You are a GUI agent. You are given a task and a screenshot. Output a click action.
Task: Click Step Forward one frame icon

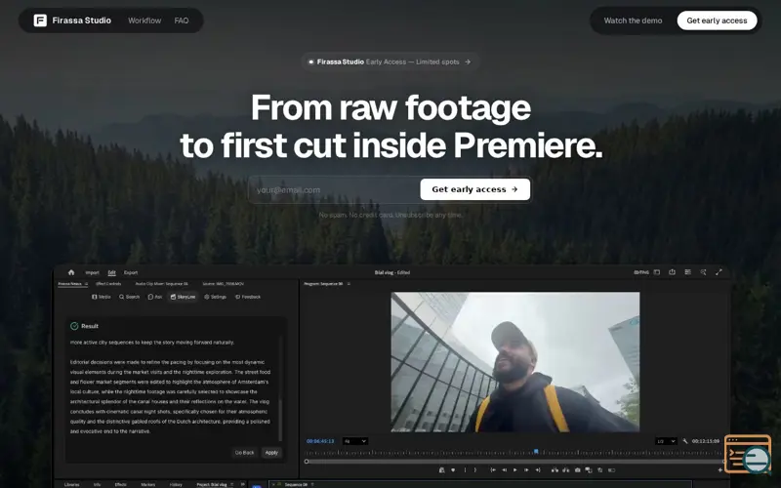click(x=526, y=470)
